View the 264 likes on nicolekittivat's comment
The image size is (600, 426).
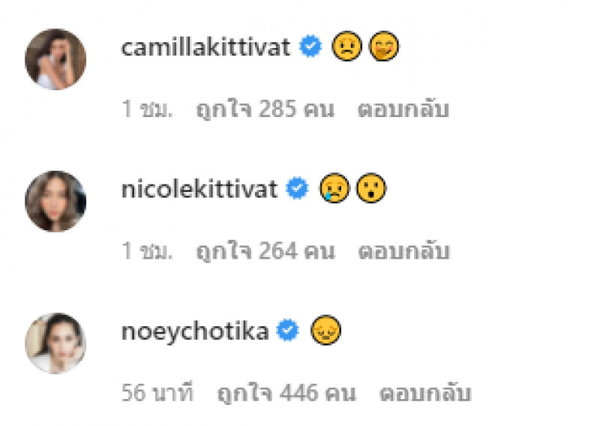[265, 252]
